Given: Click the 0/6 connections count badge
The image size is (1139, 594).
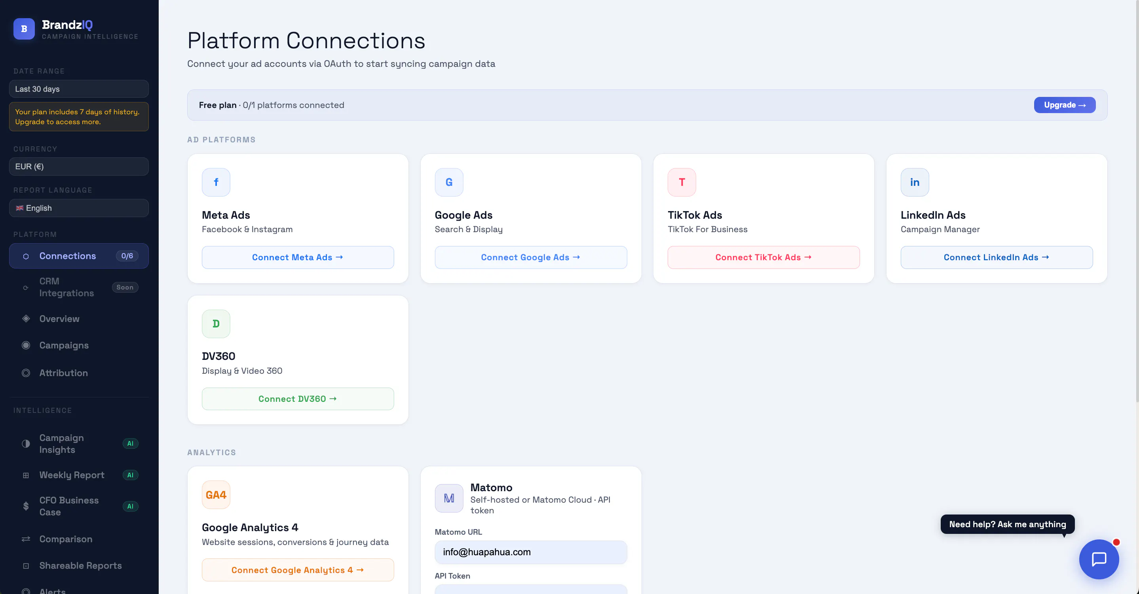Looking at the screenshot, I should (127, 256).
